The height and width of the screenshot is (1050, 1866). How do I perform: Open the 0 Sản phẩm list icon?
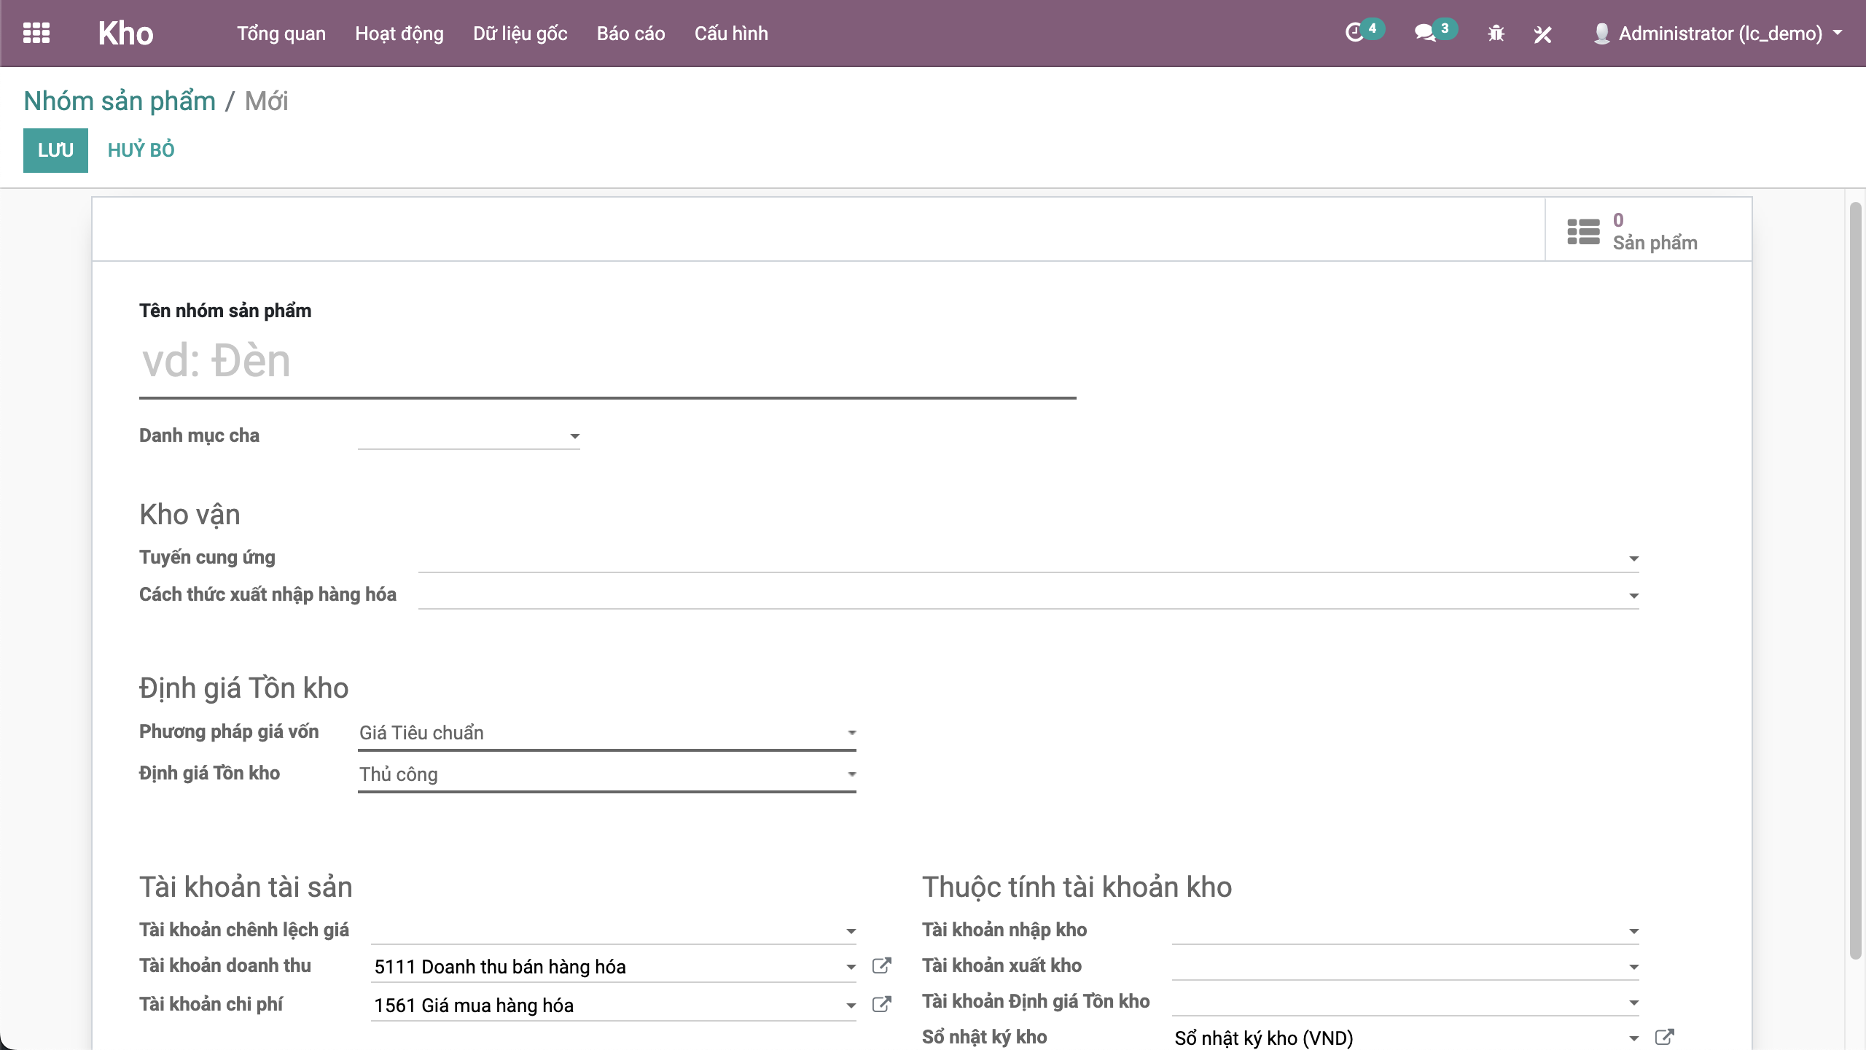click(1583, 231)
